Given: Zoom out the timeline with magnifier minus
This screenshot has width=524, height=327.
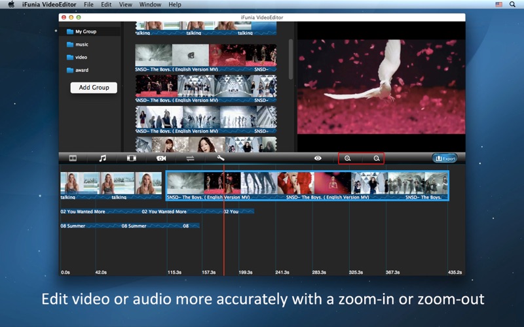Looking at the screenshot, I should click(x=377, y=158).
